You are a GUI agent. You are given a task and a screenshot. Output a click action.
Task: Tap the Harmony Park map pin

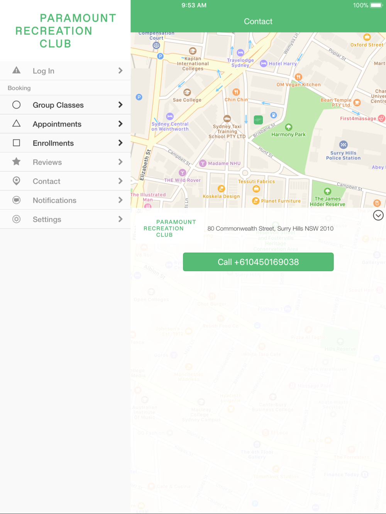(288, 127)
